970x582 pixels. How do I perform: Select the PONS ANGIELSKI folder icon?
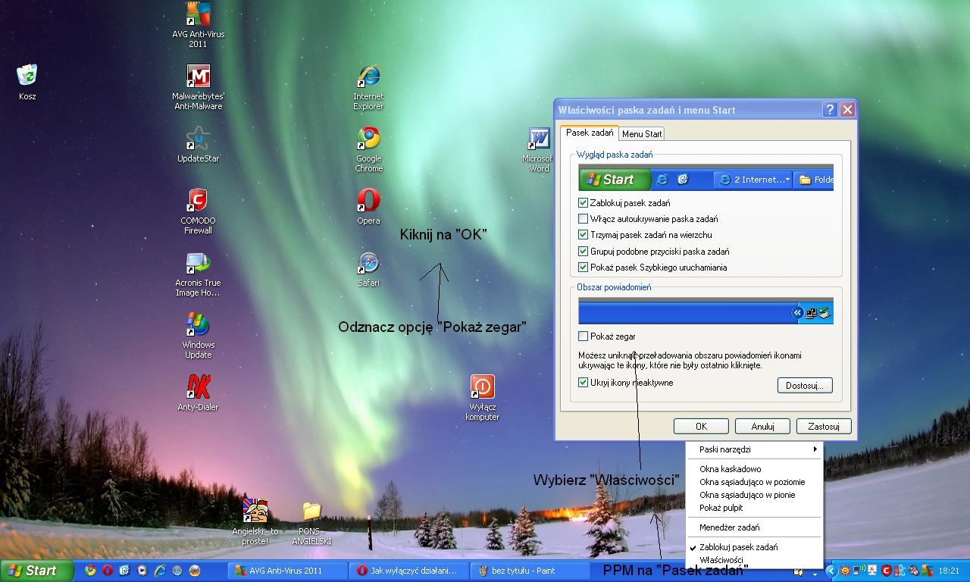311,522
